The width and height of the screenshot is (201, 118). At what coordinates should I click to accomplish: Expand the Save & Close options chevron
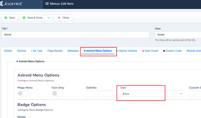coord(49,18)
